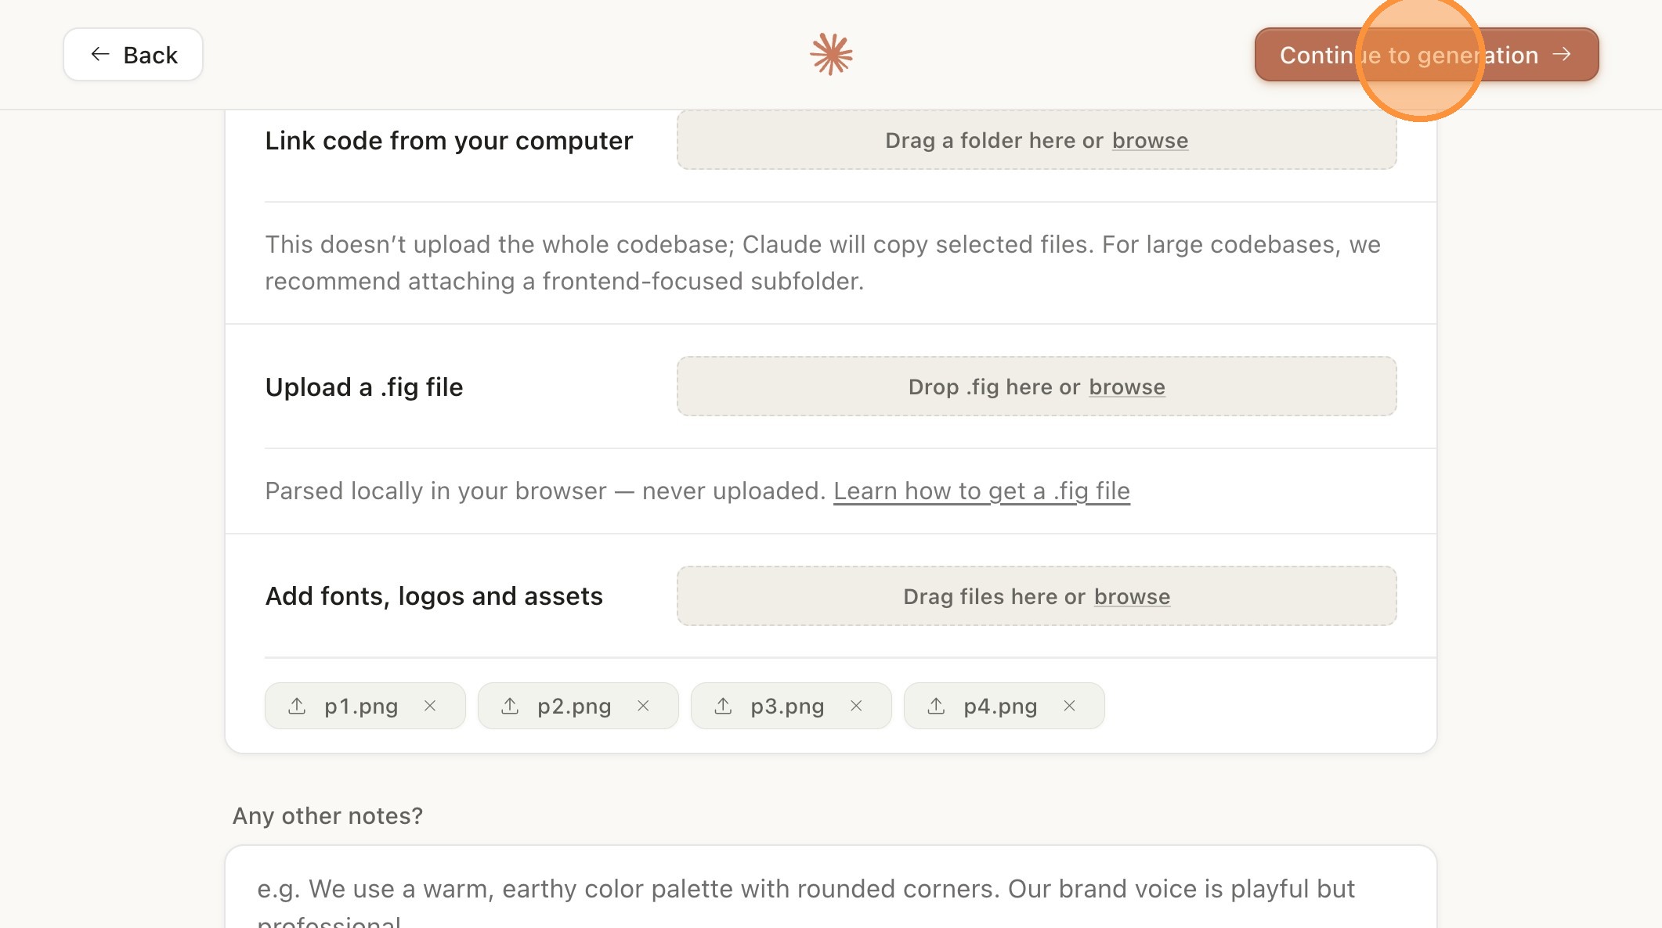Click the upload icon on p3.png chip
This screenshot has height=928, width=1662.
723,706
